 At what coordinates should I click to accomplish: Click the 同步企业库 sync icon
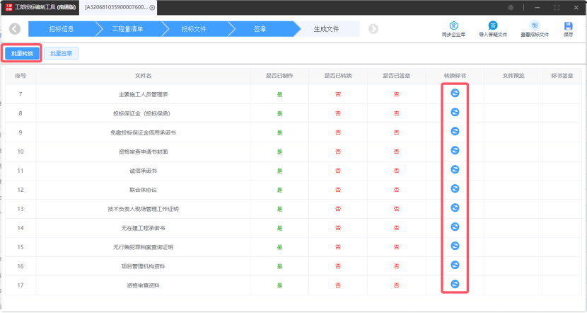[455, 27]
